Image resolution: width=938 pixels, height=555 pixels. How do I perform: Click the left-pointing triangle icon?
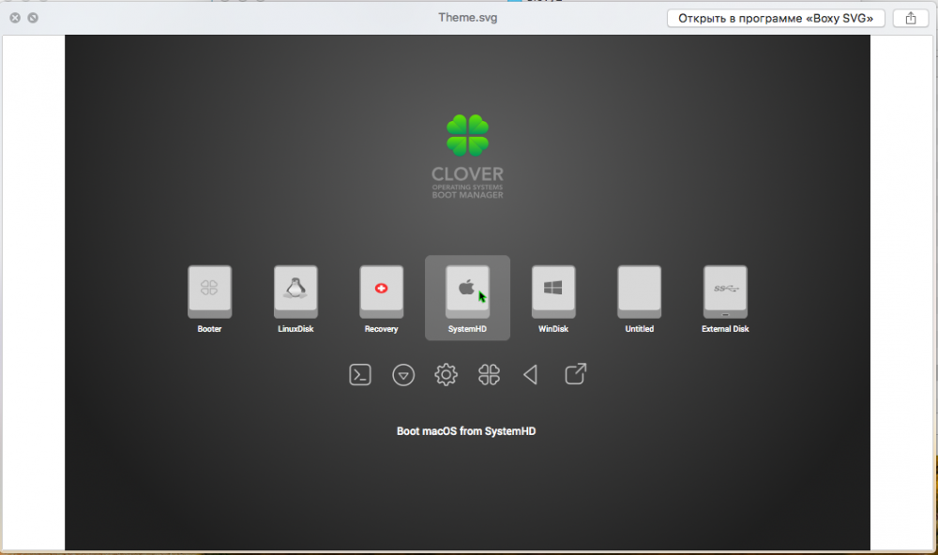click(x=531, y=375)
